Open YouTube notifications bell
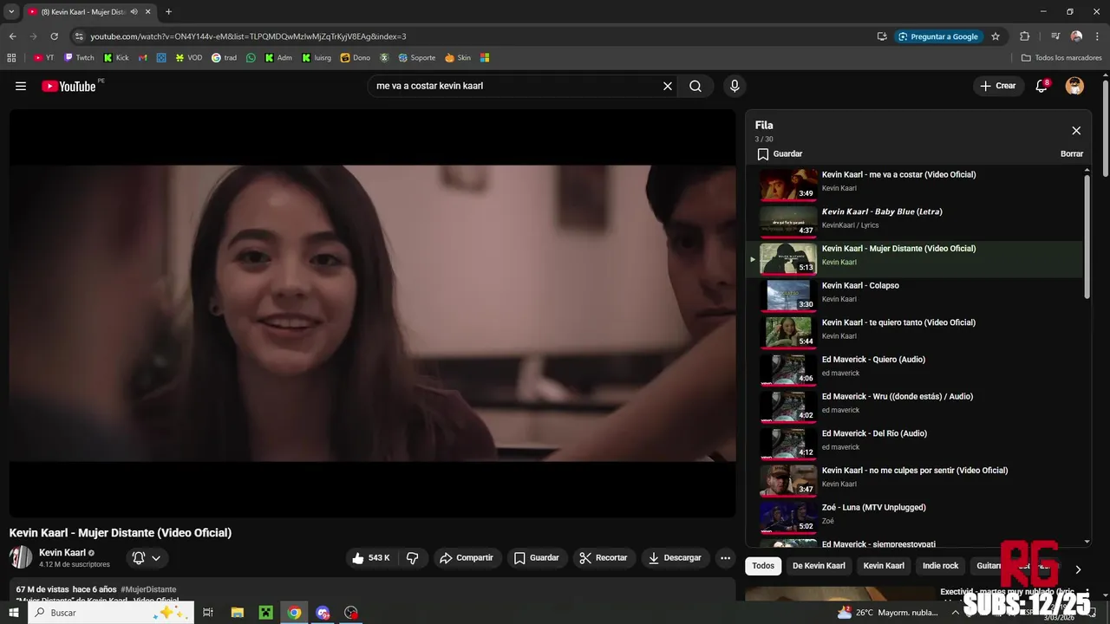 coord(1041,86)
